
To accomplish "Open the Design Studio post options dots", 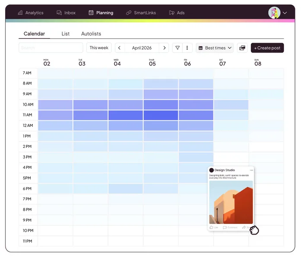I will tap(251, 170).
